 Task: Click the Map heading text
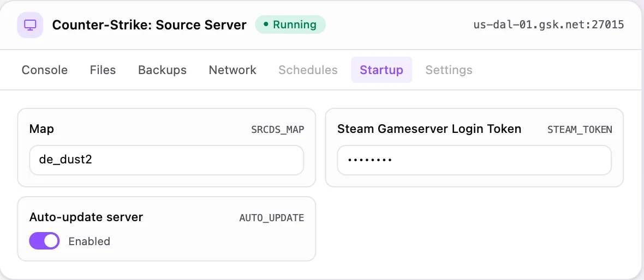pyautogui.click(x=41, y=130)
